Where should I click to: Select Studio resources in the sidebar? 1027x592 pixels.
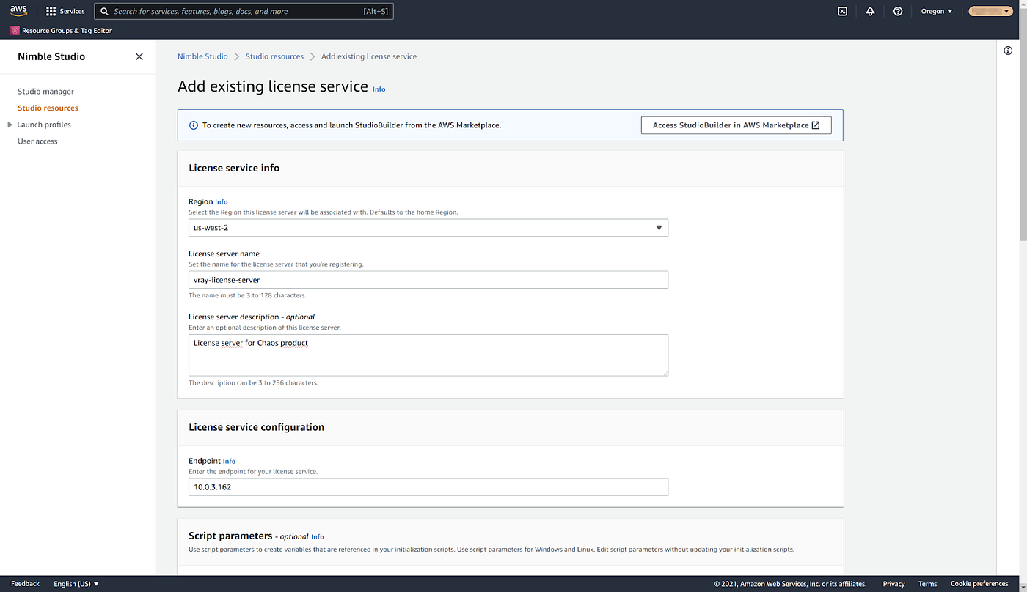pos(48,108)
